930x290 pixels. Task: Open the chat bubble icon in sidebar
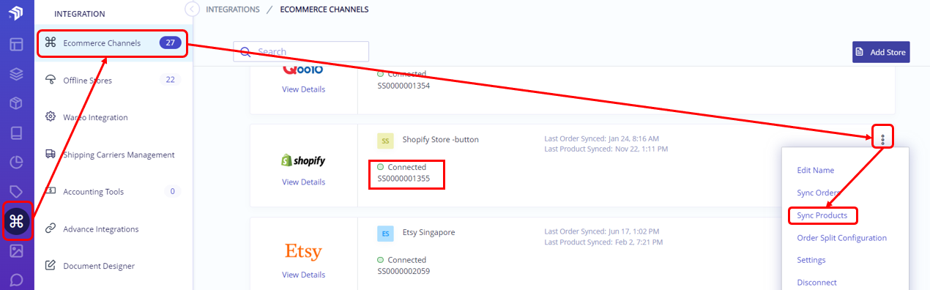[x=16, y=280]
